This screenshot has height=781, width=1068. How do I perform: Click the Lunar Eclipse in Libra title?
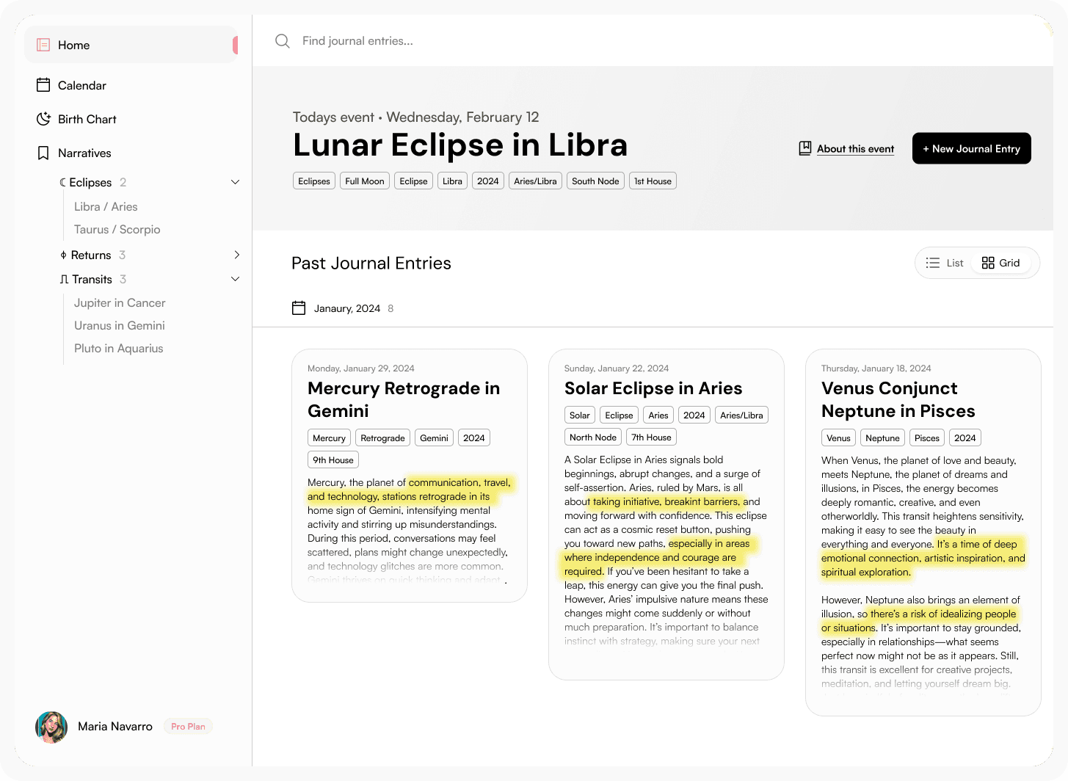click(x=460, y=145)
